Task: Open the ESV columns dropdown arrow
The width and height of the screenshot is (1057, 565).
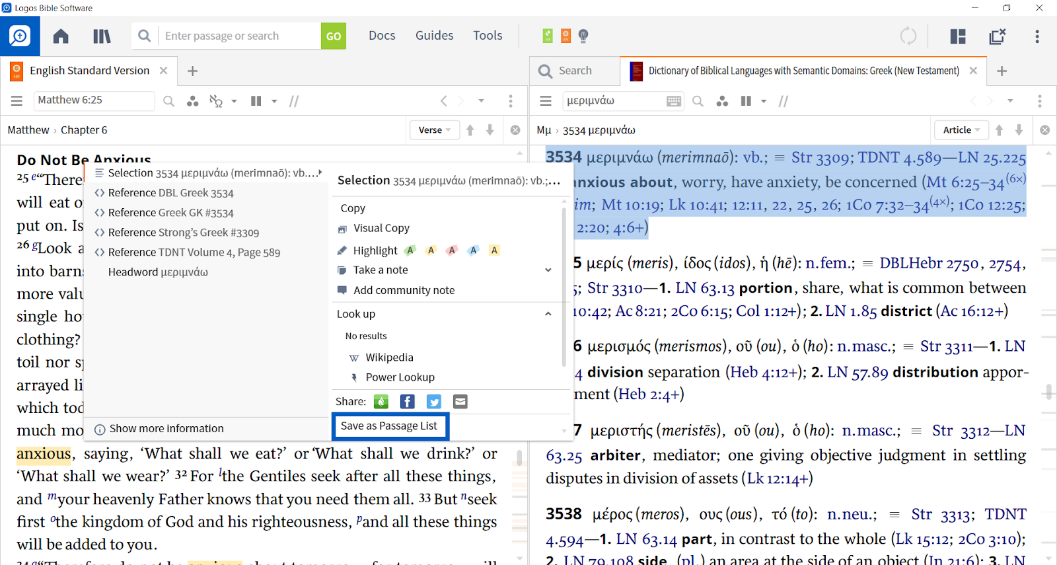Action: tap(274, 101)
